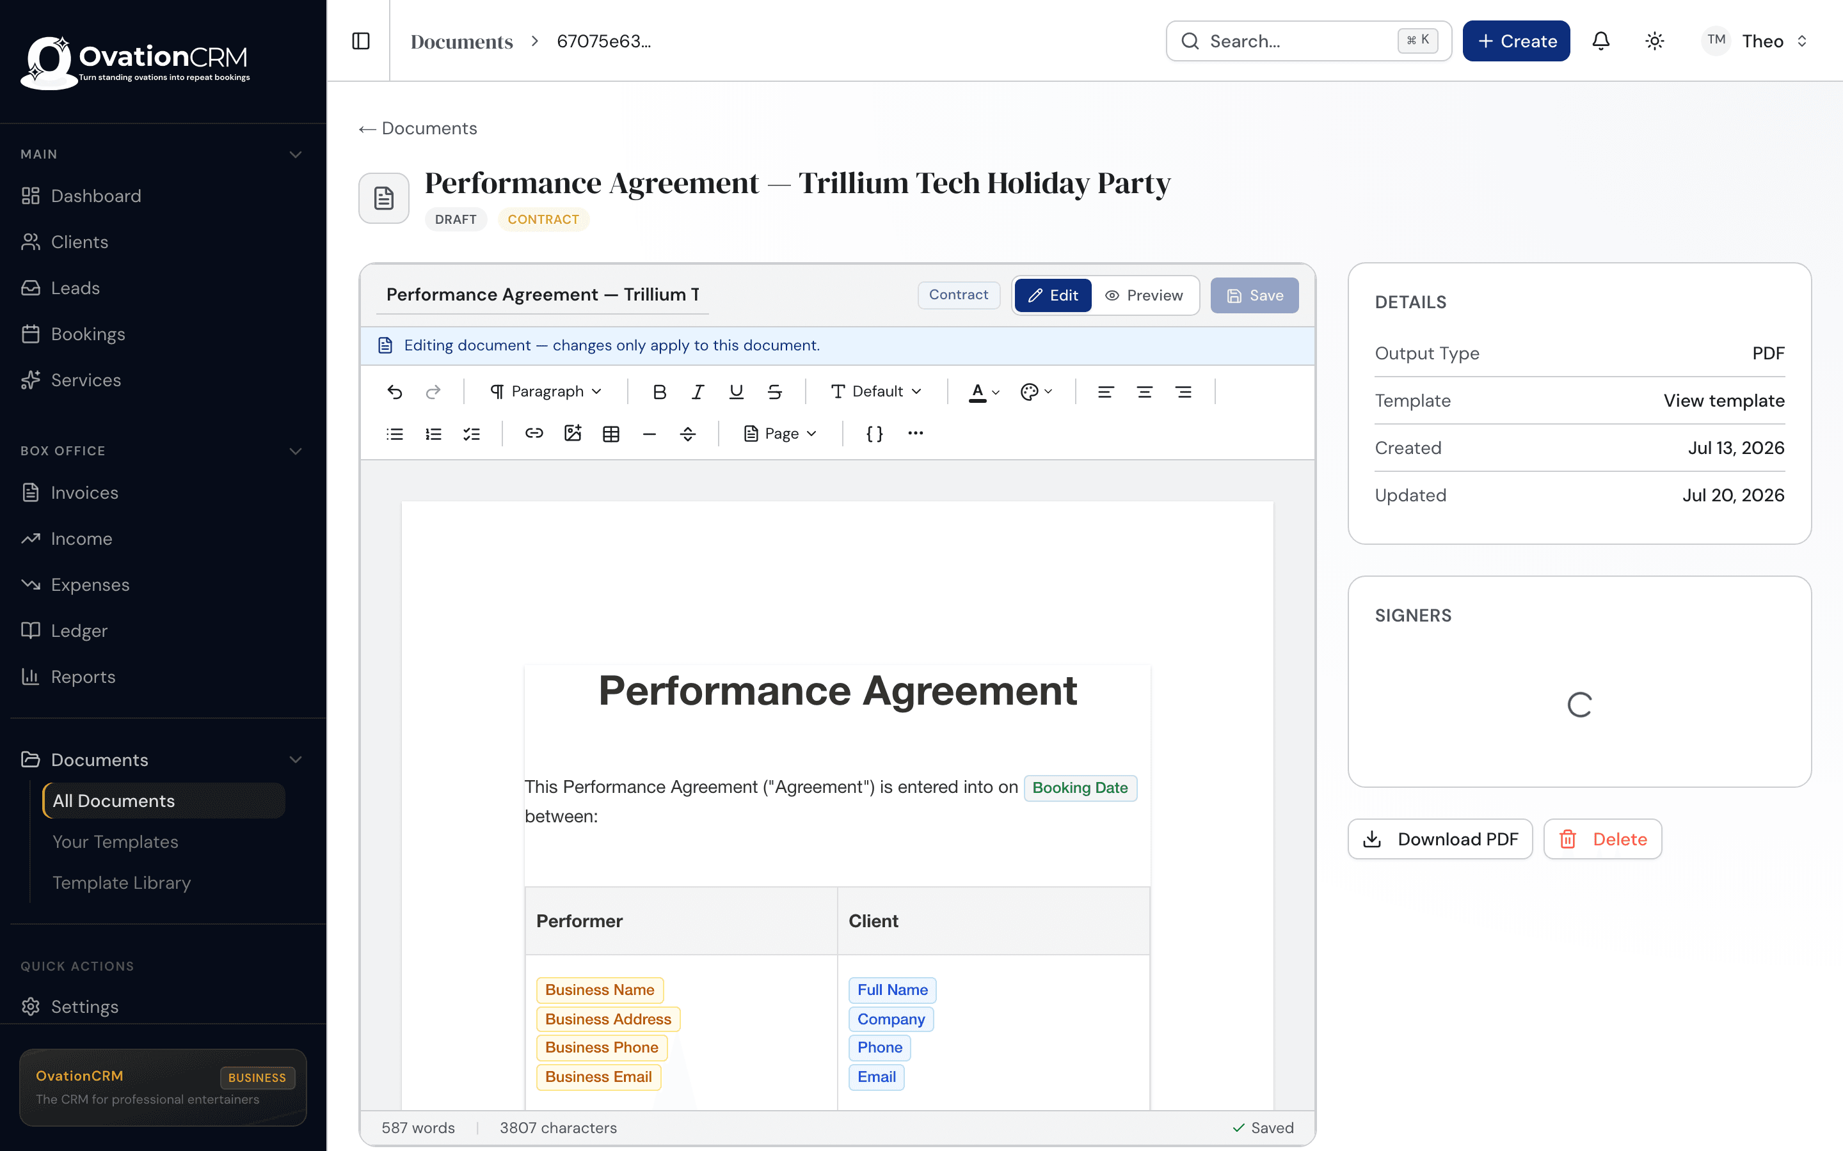Switch to Preview mode
1843x1151 pixels.
coord(1144,295)
